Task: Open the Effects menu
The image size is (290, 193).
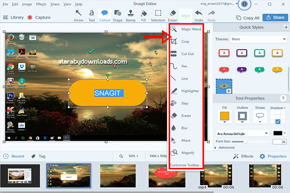Action: [41, 4]
